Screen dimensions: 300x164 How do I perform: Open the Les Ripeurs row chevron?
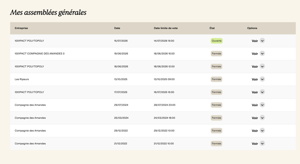point(262,79)
